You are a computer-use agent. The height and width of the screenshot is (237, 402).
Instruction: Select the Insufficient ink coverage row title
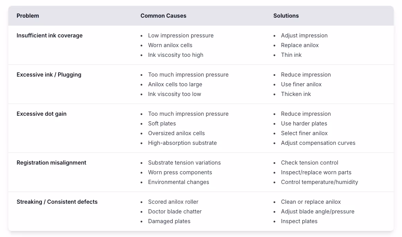[x=50, y=36]
